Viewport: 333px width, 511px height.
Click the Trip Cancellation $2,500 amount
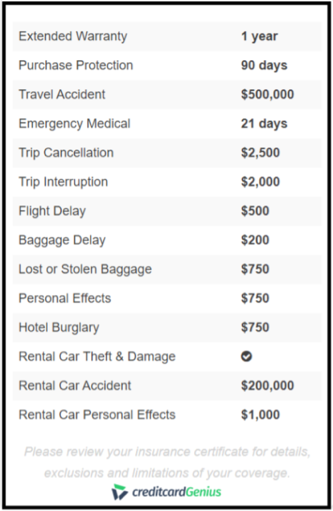261,153
